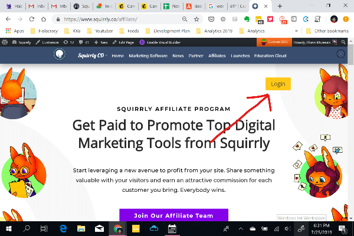This screenshot has width=354, height=236.
Task: Open the Howdy user account menu
Action: click(x=315, y=42)
